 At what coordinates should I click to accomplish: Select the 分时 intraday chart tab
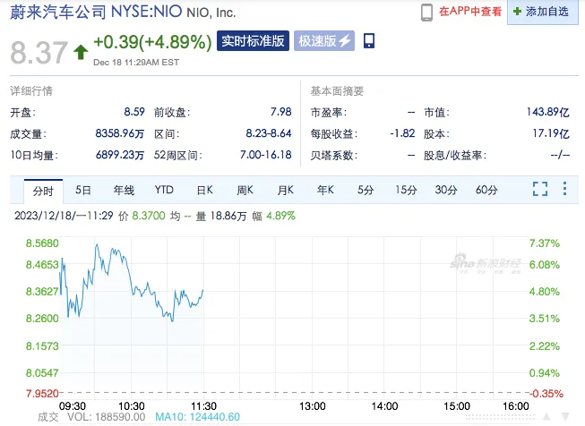pos(42,190)
